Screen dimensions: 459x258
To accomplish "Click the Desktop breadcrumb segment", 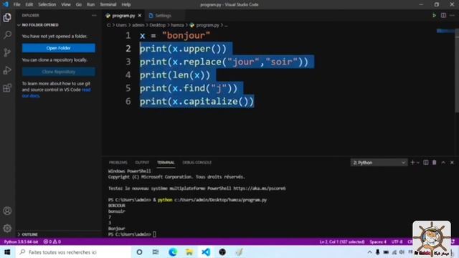I will (x=158, y=25).
